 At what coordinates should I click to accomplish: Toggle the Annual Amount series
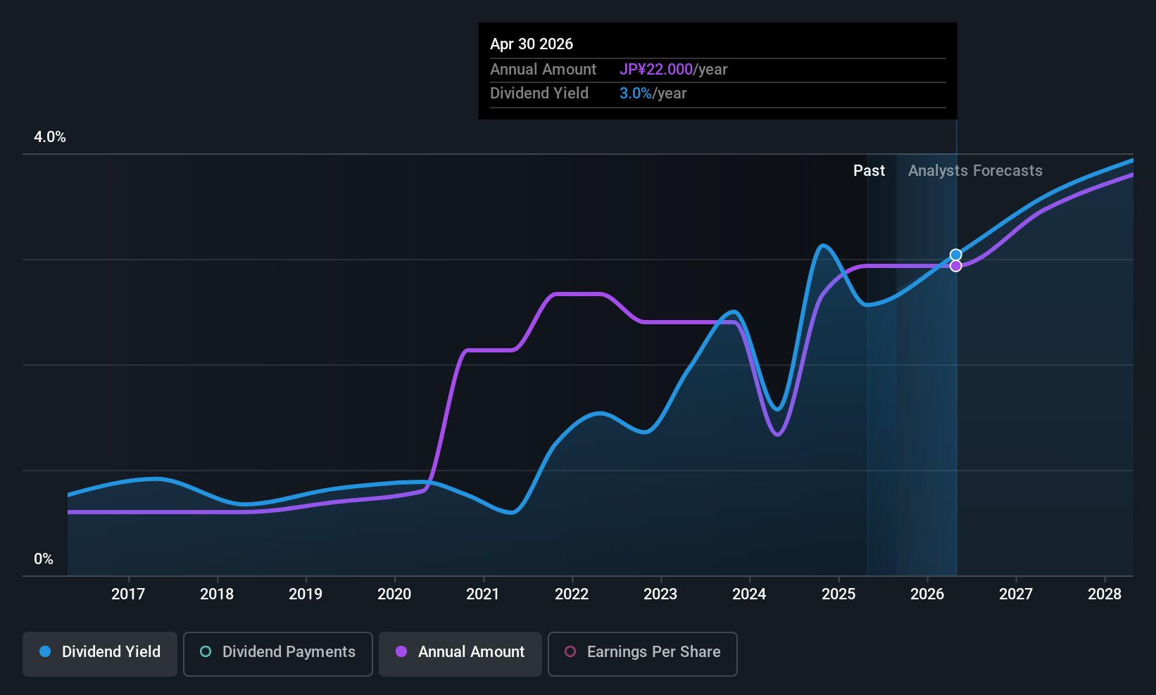coord(460,653)
